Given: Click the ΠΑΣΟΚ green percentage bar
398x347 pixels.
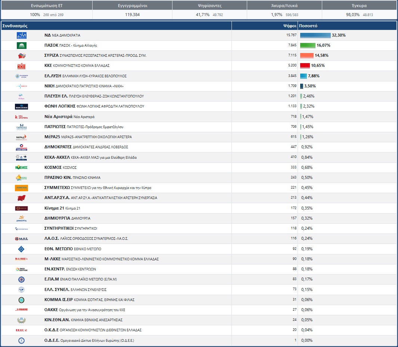Looking at the screenshot, I should coord(308,46).
